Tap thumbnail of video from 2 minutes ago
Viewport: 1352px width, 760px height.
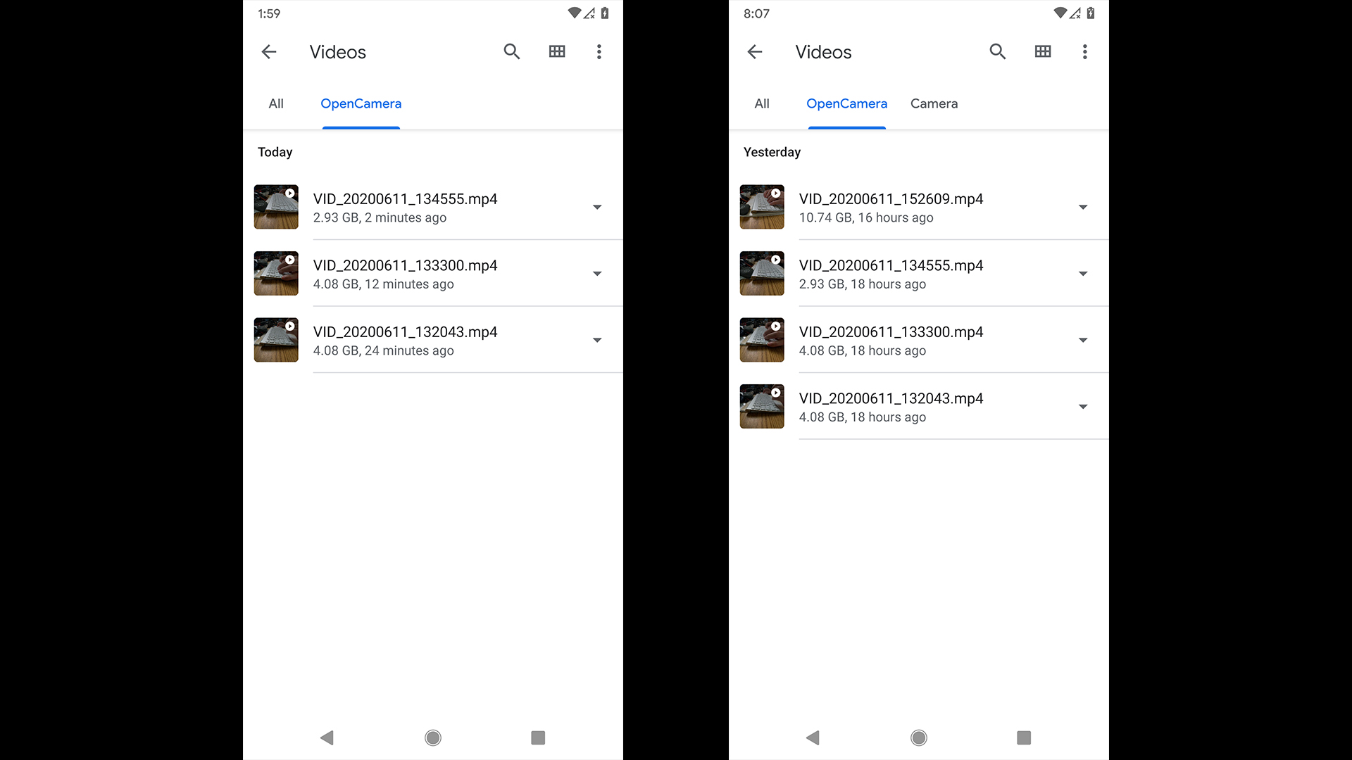276,207
